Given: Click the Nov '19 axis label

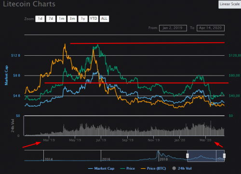Looking at the screenshot, I should coord(154,140).
